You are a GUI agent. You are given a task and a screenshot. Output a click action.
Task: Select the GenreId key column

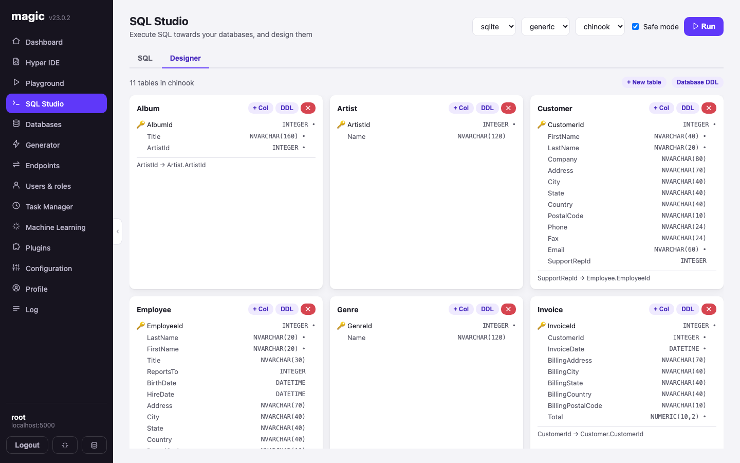point(427,326)
